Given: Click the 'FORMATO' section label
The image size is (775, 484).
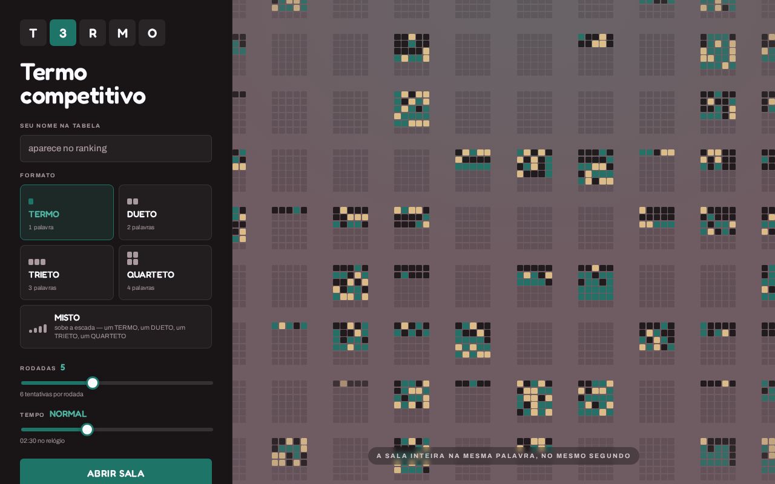Looking at the screenshot, I should pos(38,175).
